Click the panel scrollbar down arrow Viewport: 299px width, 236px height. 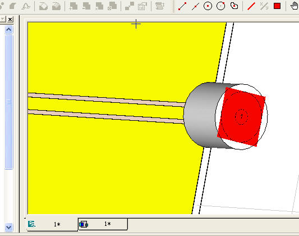[x=9, y=227]
